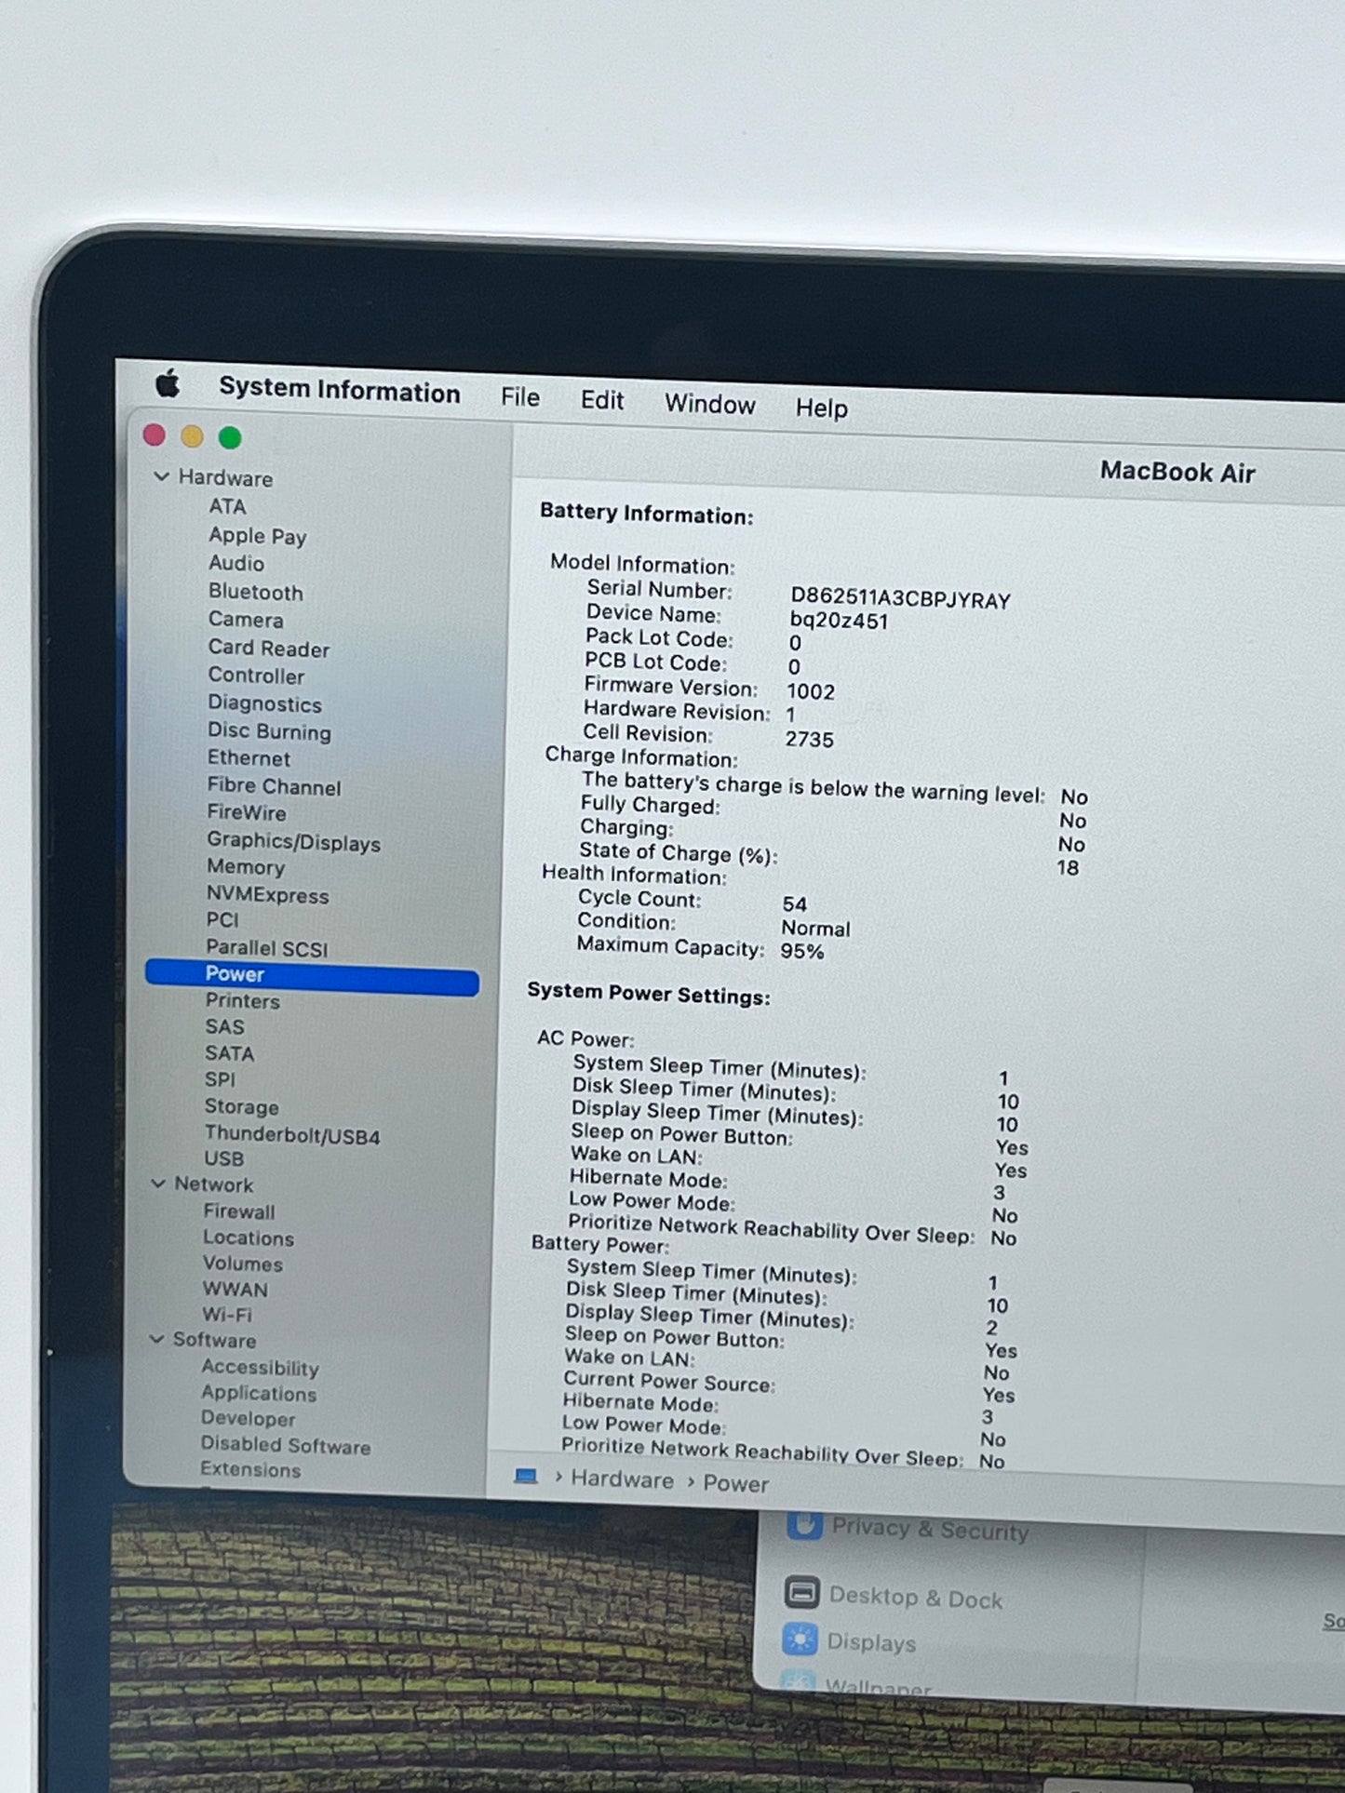Open the Help menu
Image resolution: width=1345 pixels, height=1793 pixels.
[x=822, y=408]
